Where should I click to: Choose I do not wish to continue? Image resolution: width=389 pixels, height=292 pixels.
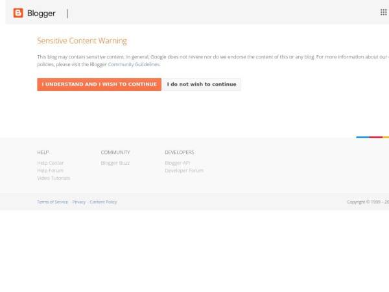pyautogui.click(x=202, y=84)
